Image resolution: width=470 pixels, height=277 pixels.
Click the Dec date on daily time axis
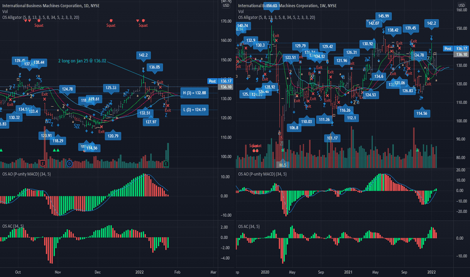pos(98,272)
